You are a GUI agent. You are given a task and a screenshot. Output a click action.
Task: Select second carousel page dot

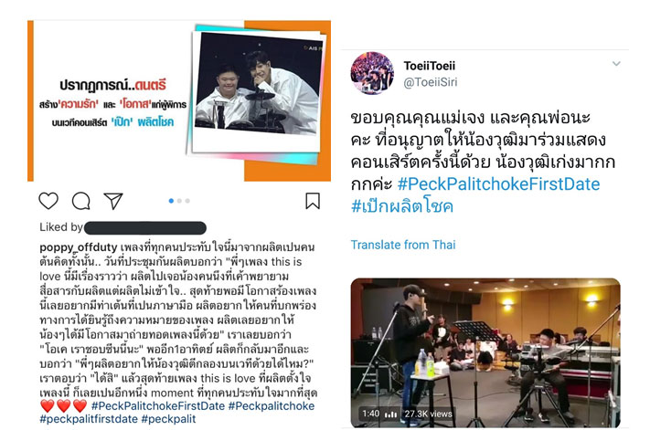coord(179,201)
